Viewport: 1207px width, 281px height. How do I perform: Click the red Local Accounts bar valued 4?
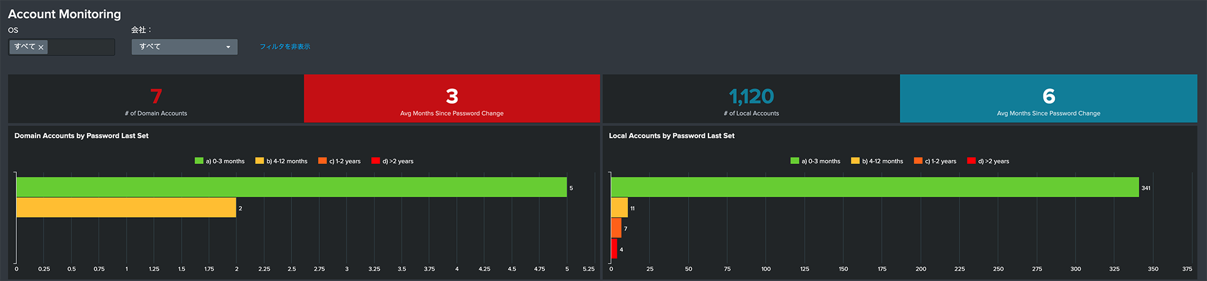614,248
